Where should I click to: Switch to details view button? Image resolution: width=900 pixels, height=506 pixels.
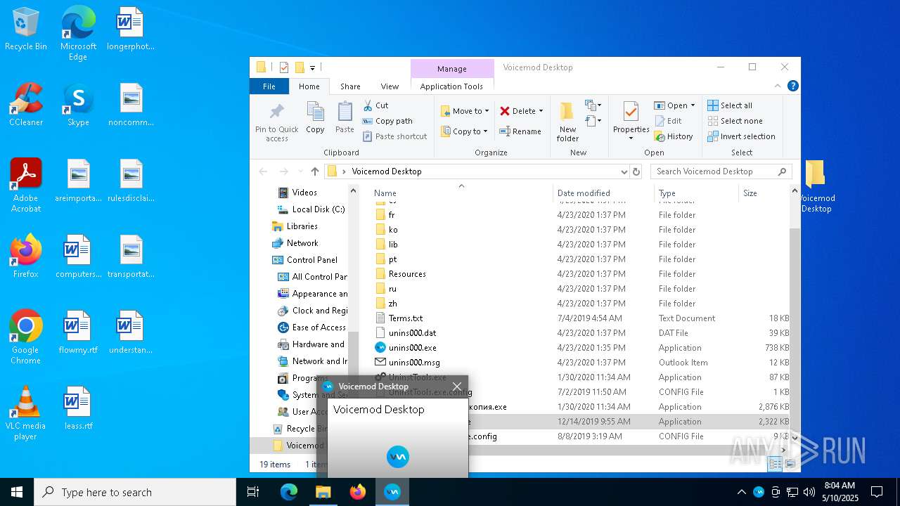pos(775,464)
